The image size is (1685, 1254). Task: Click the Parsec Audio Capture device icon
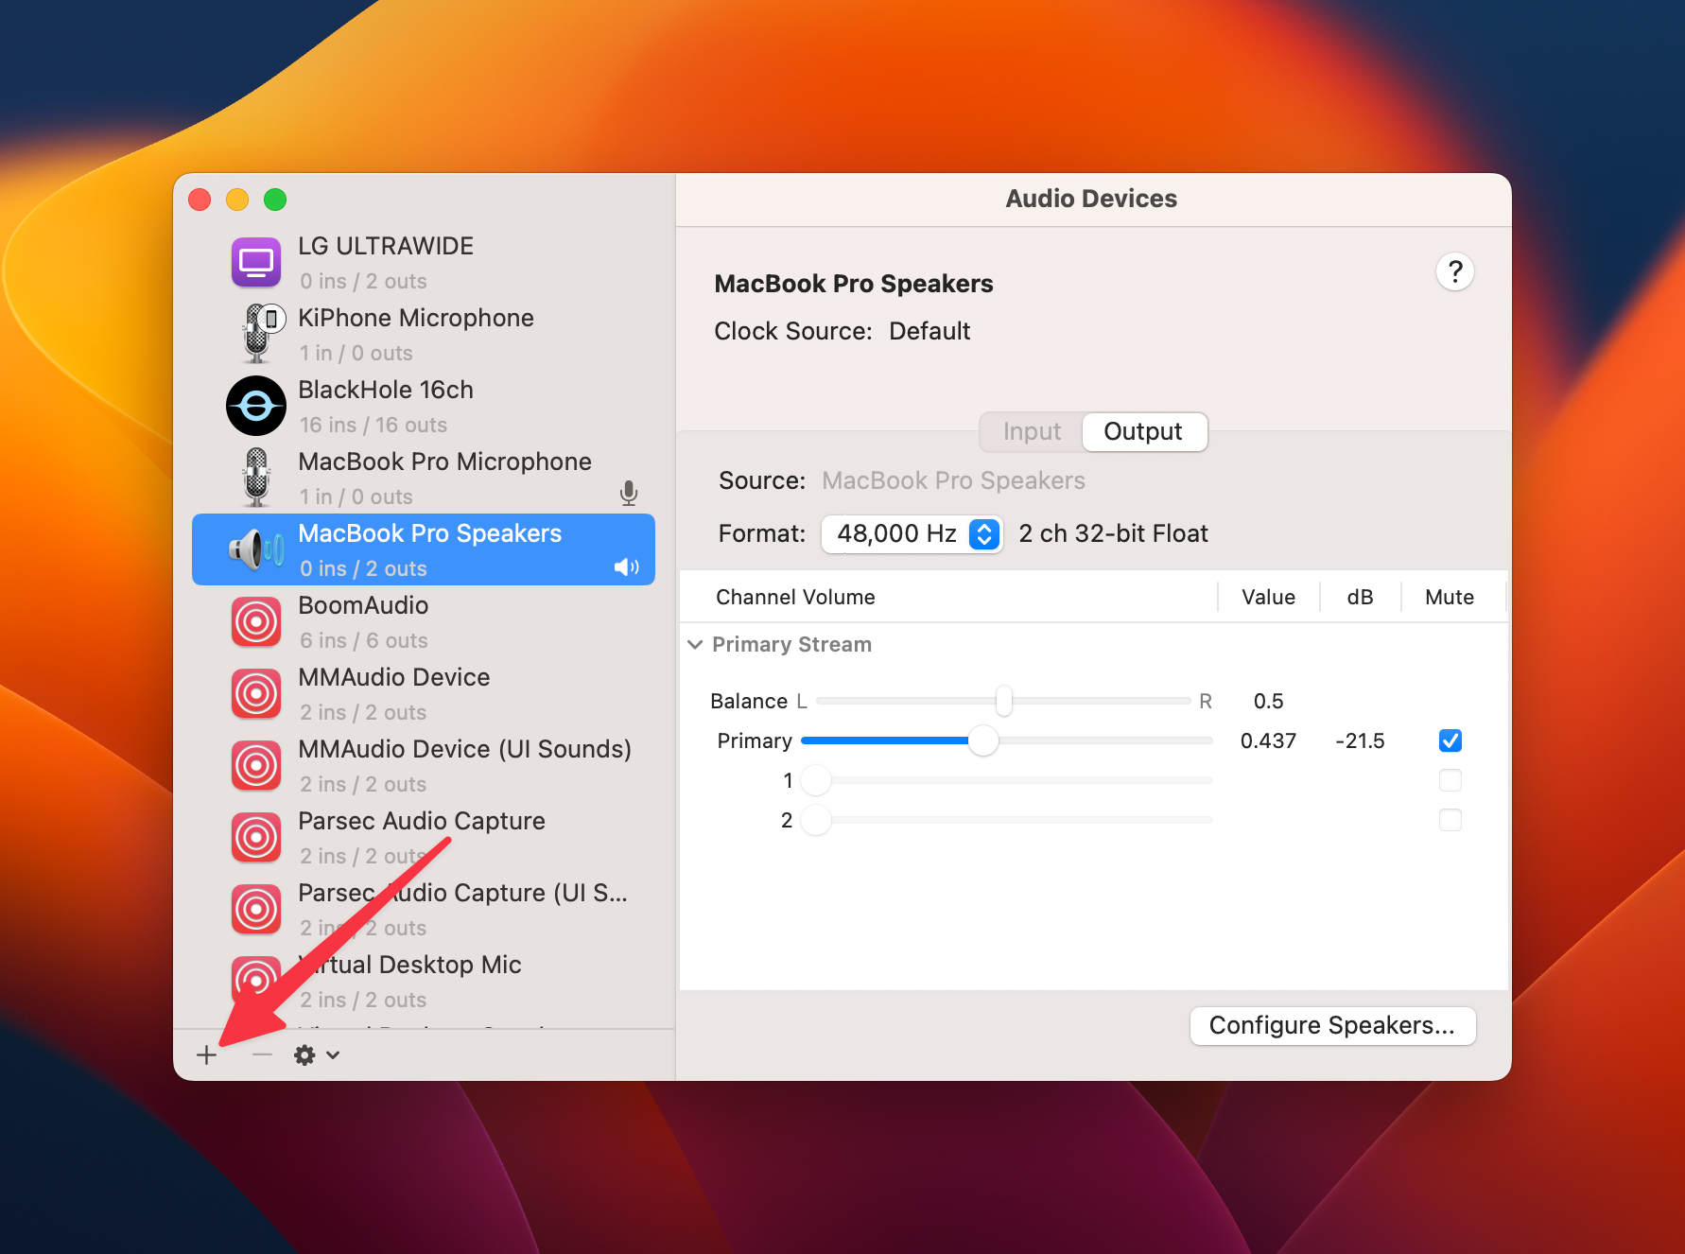(255, 837)
